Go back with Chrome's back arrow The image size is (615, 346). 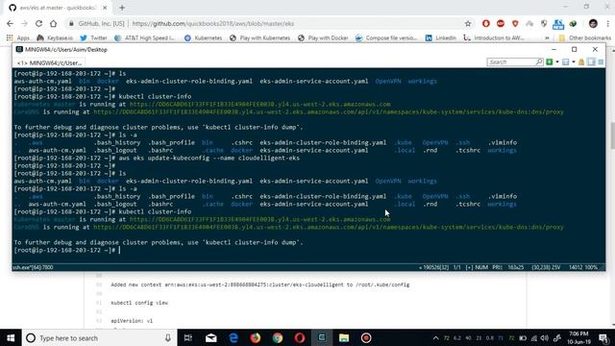click(10, 23)
